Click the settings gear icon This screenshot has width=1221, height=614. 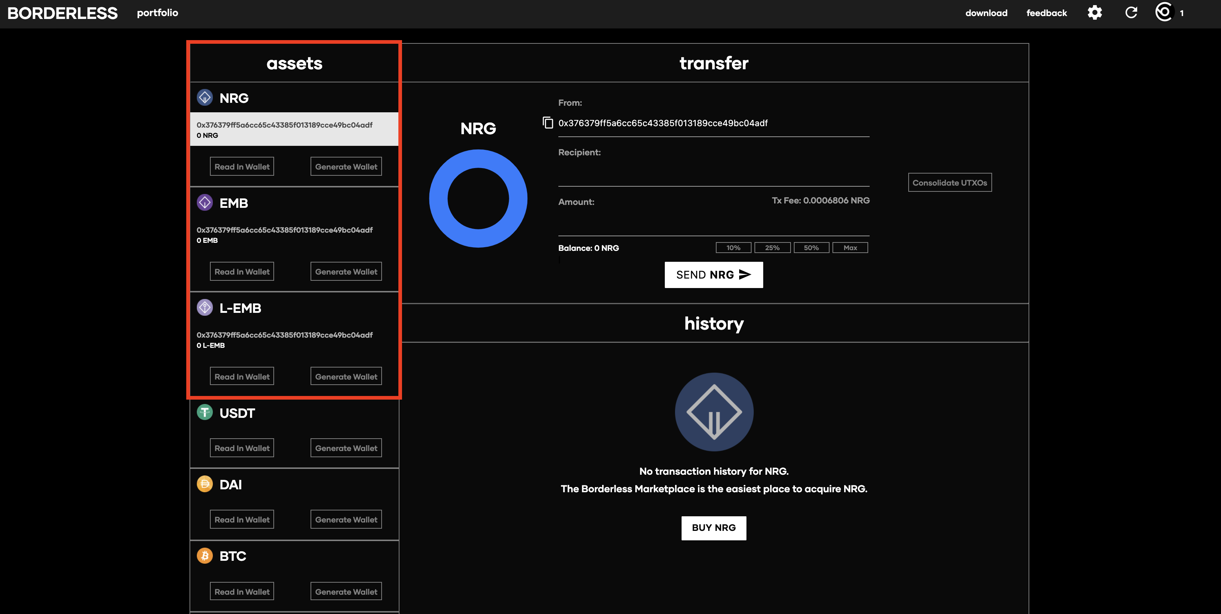click(x=1095, y=13)
